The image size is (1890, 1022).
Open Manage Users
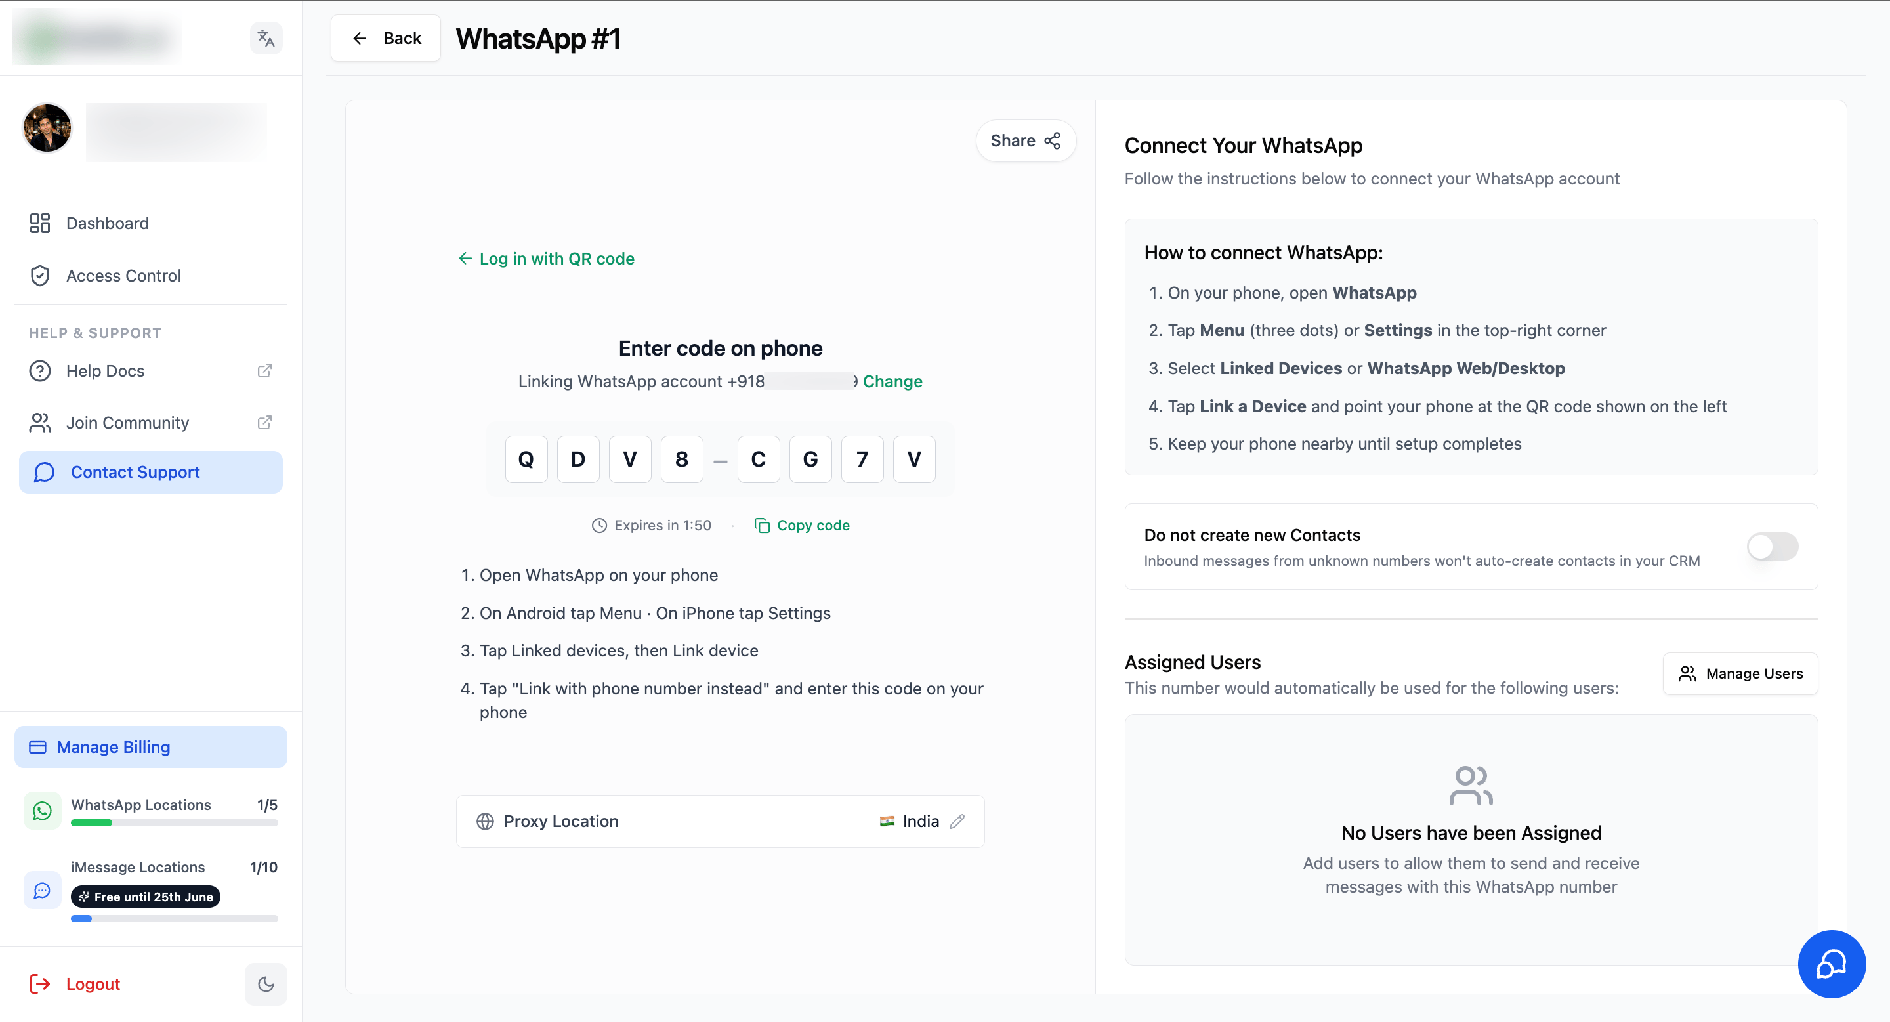pos(1740,673)
